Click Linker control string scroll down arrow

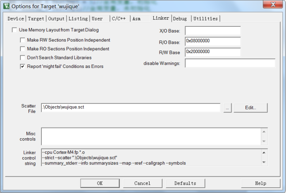(264, 162)
